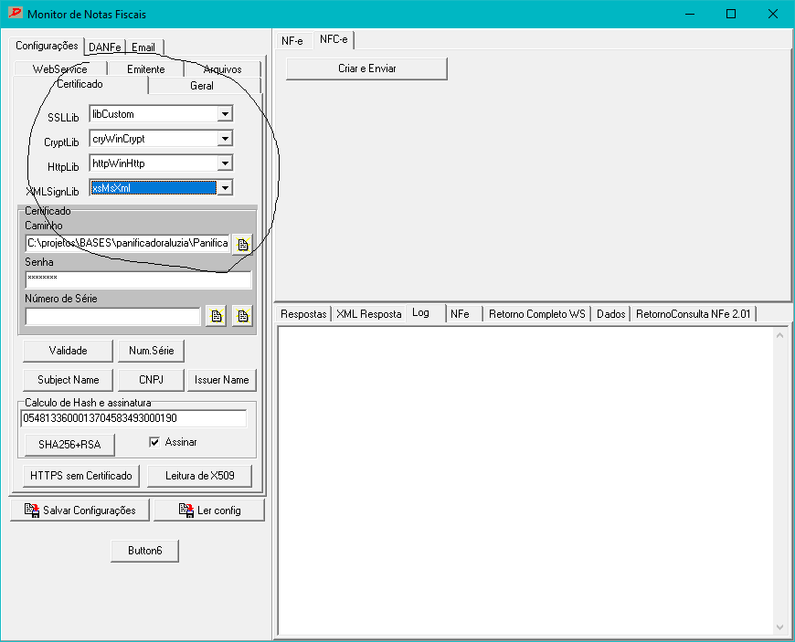Screen dimensions: 795x642
Task: Open the Email tab
Action: pos(143,47)
